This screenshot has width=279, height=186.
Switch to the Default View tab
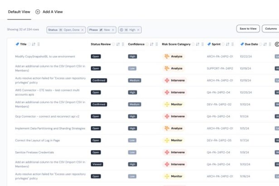coord(19,12)
